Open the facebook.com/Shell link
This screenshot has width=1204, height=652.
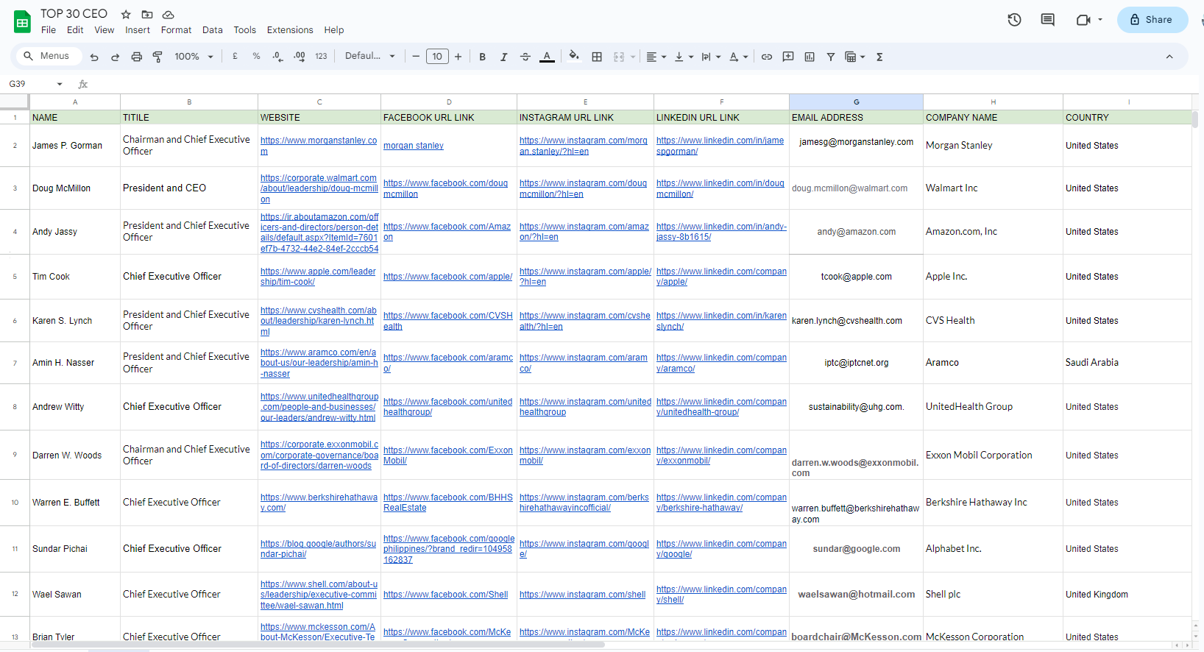(445, 595)
